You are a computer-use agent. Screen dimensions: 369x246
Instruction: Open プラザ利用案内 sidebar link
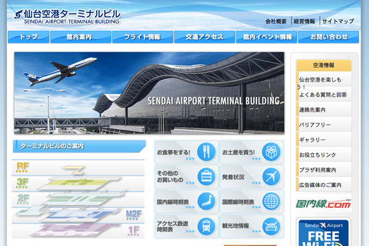324,170
